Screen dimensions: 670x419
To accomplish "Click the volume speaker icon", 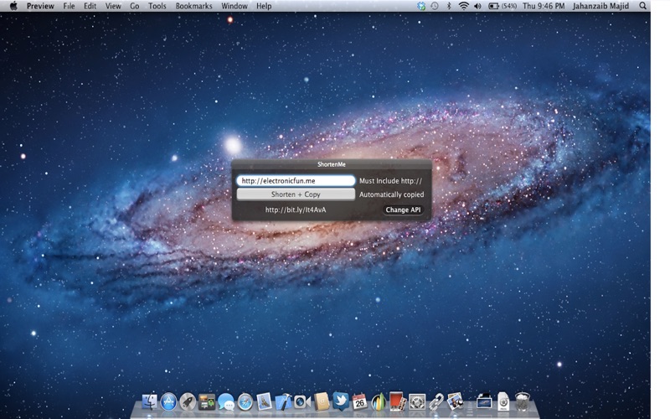I will [477, 6].
